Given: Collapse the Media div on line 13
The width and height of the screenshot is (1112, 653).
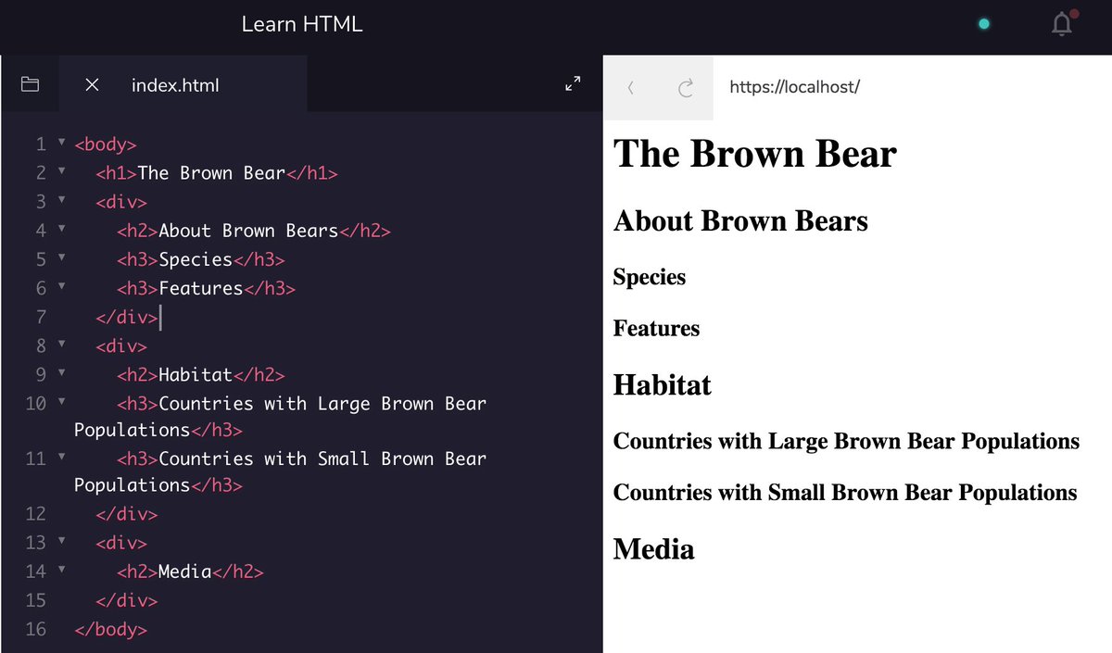Looking at the screenshot, I should point(61,543).
